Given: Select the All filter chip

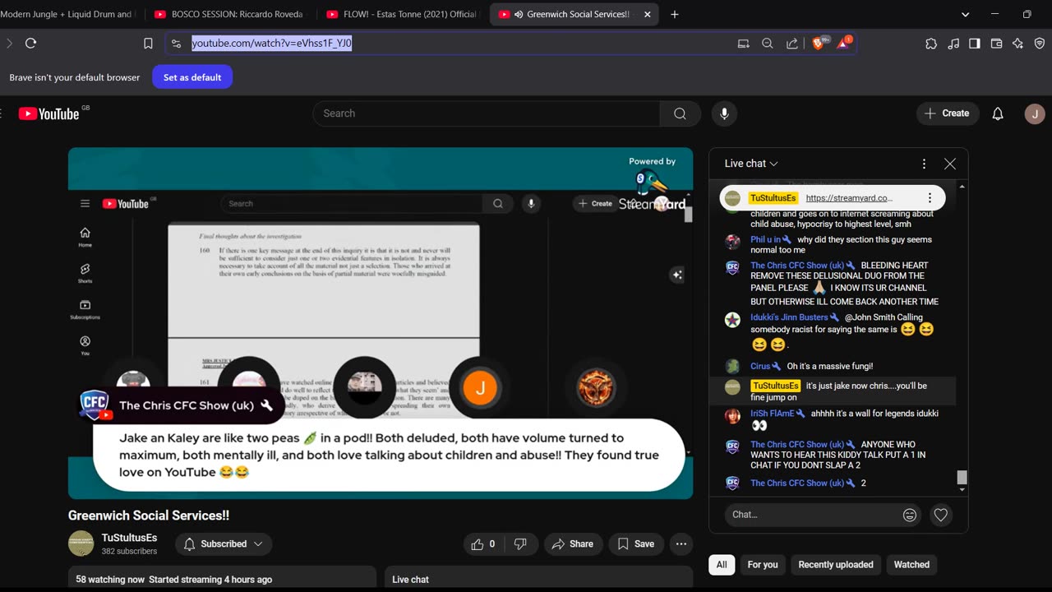Looking at the screenshot, I should coord(722,565).
